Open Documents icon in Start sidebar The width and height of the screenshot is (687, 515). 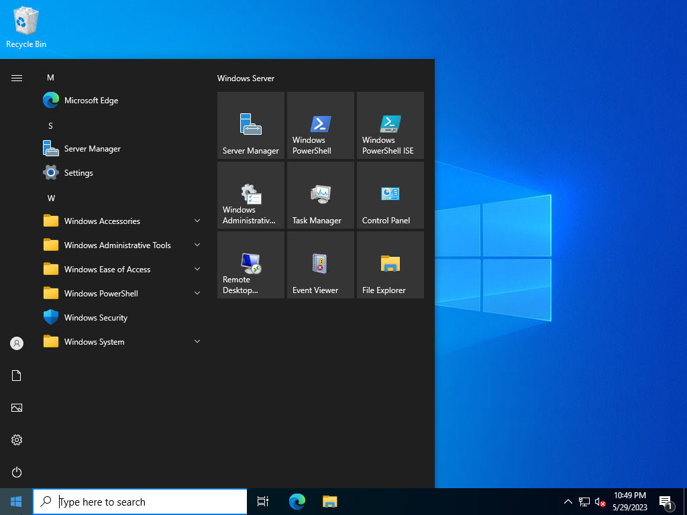(x=17, y=376)
